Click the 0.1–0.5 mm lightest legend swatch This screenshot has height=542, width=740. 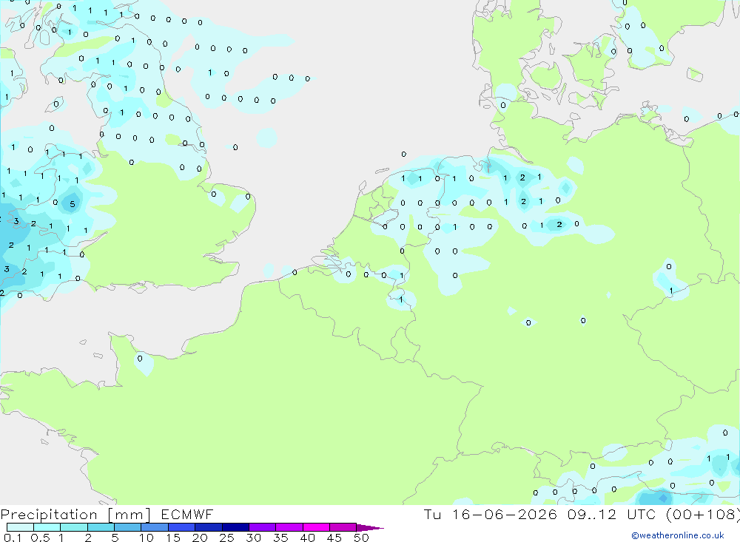pyautogui.click(x=20, y=527)
